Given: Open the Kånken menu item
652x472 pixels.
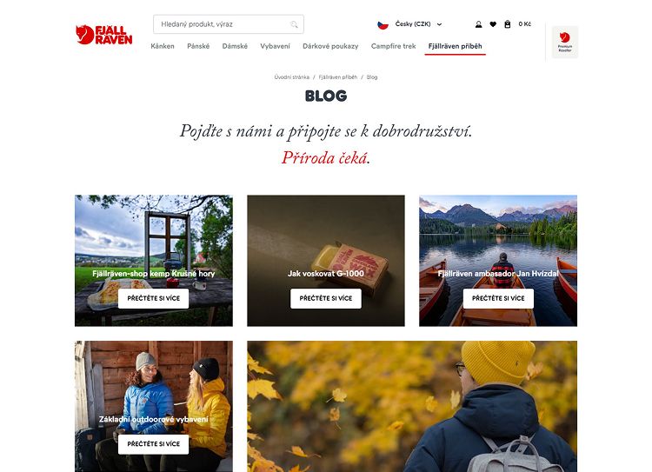Looking at the screenshot, I should coord(163,46).
